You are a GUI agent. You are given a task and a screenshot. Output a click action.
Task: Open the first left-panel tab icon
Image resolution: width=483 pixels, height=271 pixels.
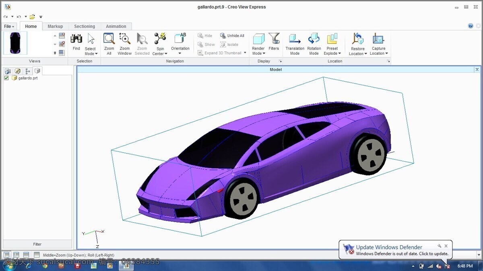8,71
